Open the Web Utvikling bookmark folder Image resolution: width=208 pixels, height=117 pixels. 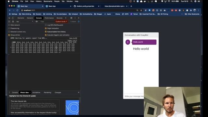pos(25,14)
